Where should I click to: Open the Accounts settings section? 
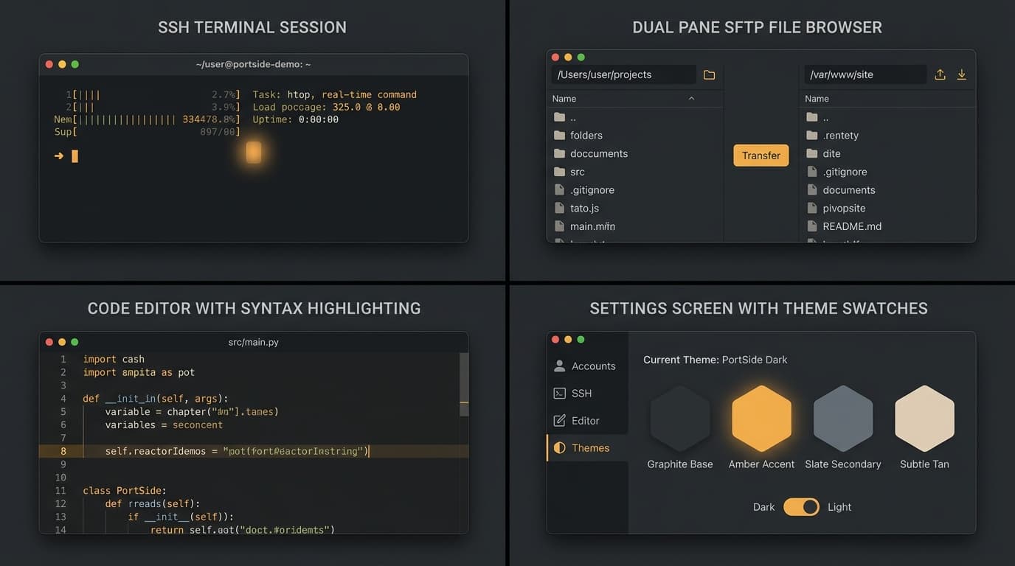[587, 366]
